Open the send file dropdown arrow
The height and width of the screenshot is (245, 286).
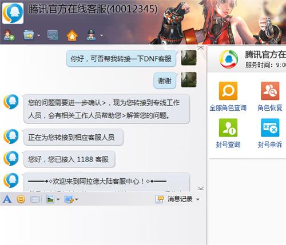click(x=39, y=35)
